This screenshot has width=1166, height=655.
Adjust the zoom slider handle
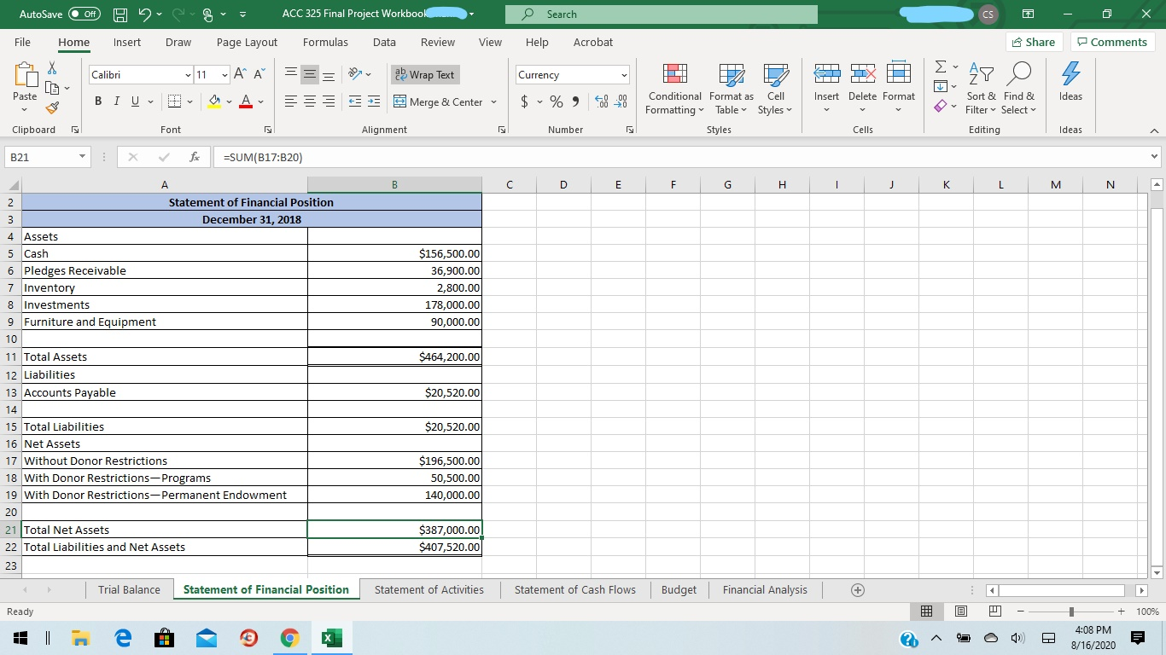pos(1071,612)
